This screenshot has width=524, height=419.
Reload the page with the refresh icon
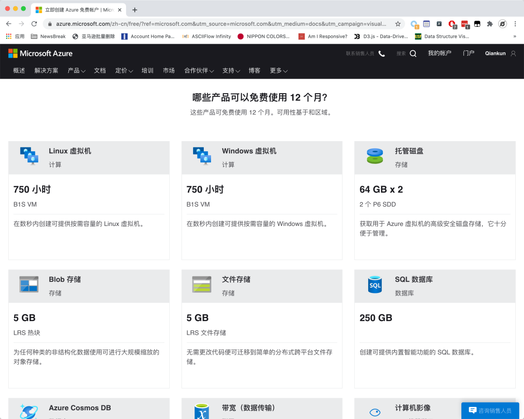[34, 24]
